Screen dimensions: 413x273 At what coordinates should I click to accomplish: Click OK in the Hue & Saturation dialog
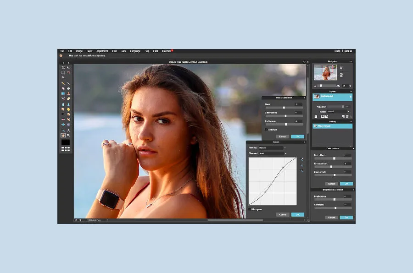click(x=298, y=136)
